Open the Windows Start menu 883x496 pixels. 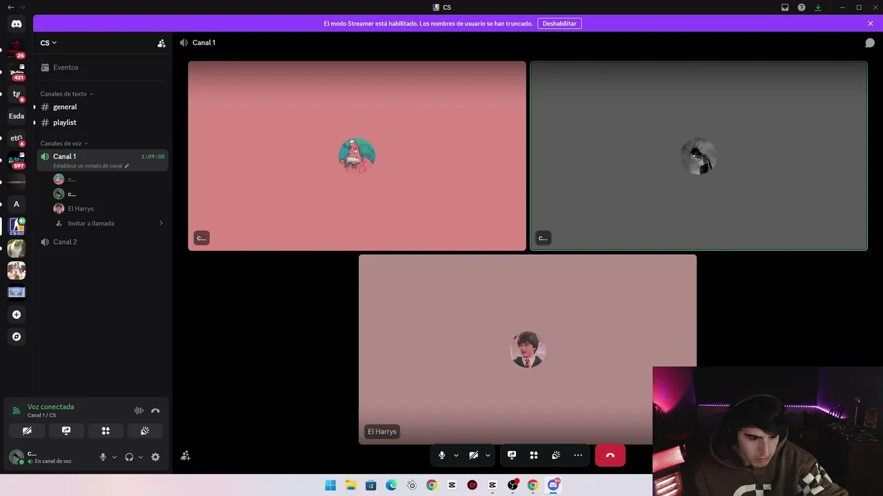330,485
